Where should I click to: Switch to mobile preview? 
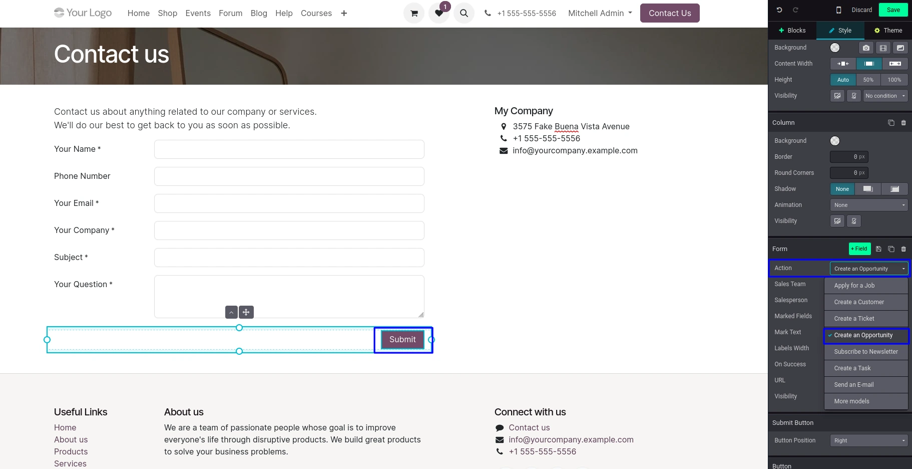pos(839,10)
